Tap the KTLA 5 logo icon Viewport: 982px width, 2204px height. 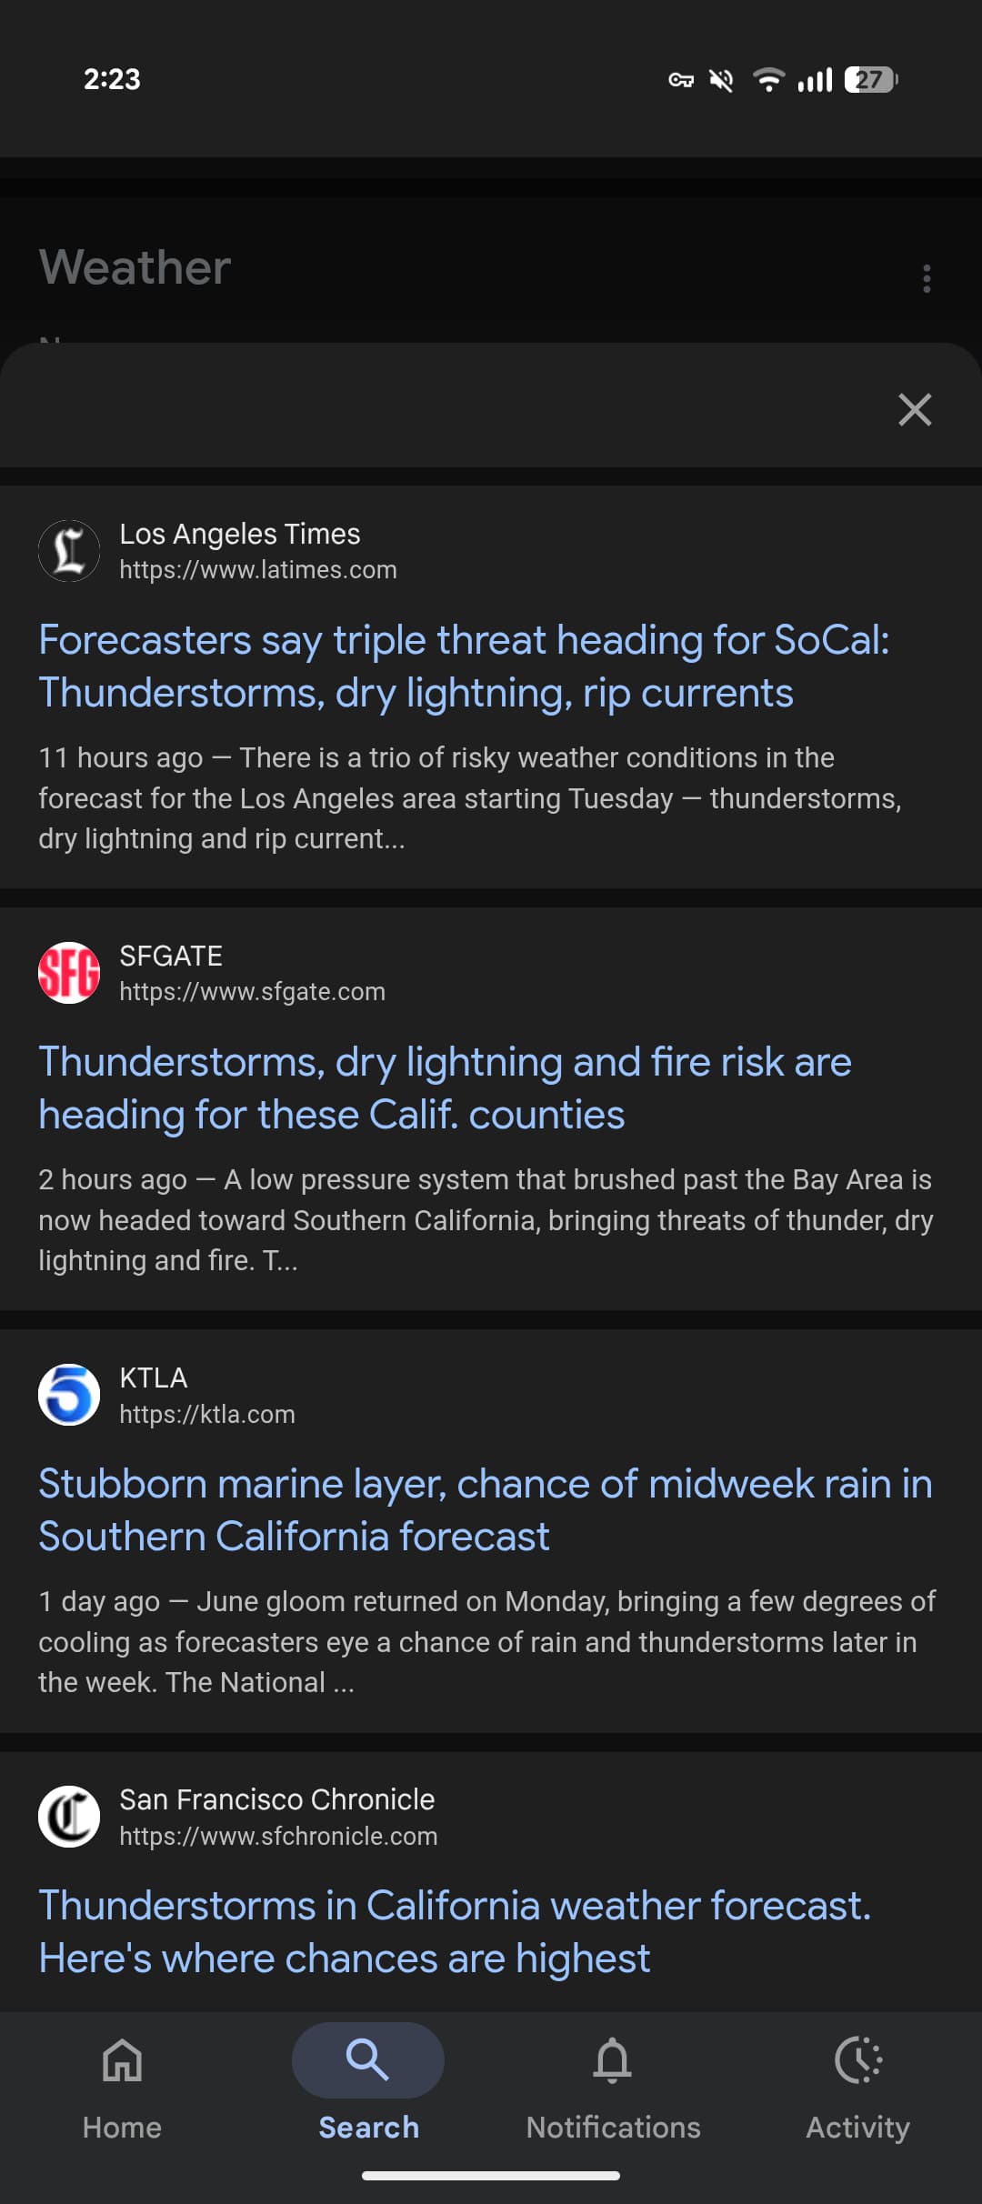pos(69,1395)
